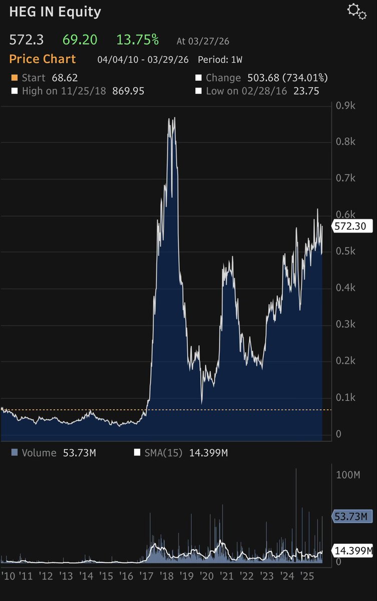Open the Price Chart heading

coord(43,59)
